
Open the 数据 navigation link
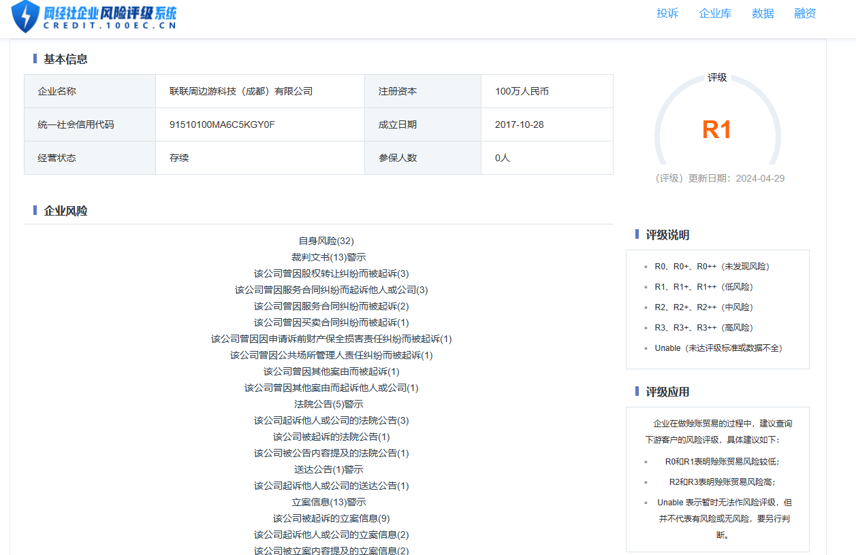(763, 14)
